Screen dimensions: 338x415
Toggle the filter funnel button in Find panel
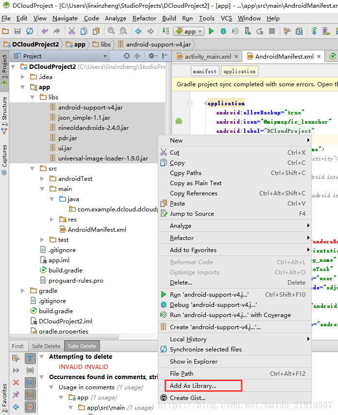coord(30,358)
